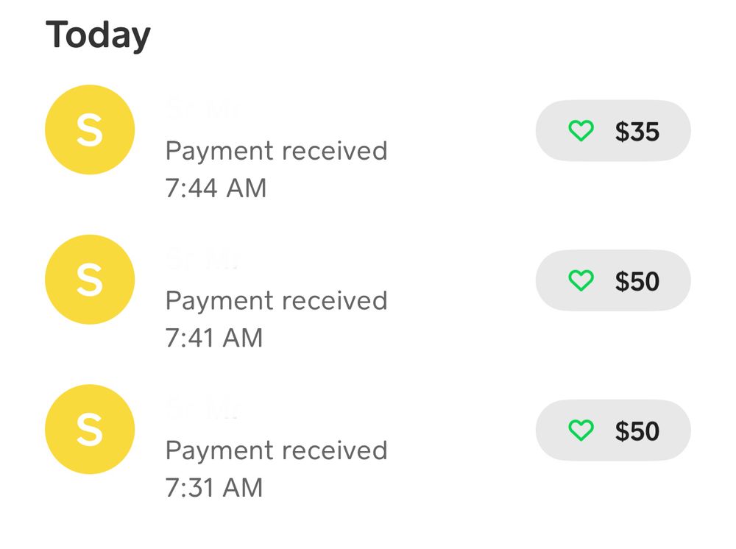Viewport: 736px width, 549px height.
Task: Open the "Payment received" entry from 7:41 AM
Action: click(276, 300)
